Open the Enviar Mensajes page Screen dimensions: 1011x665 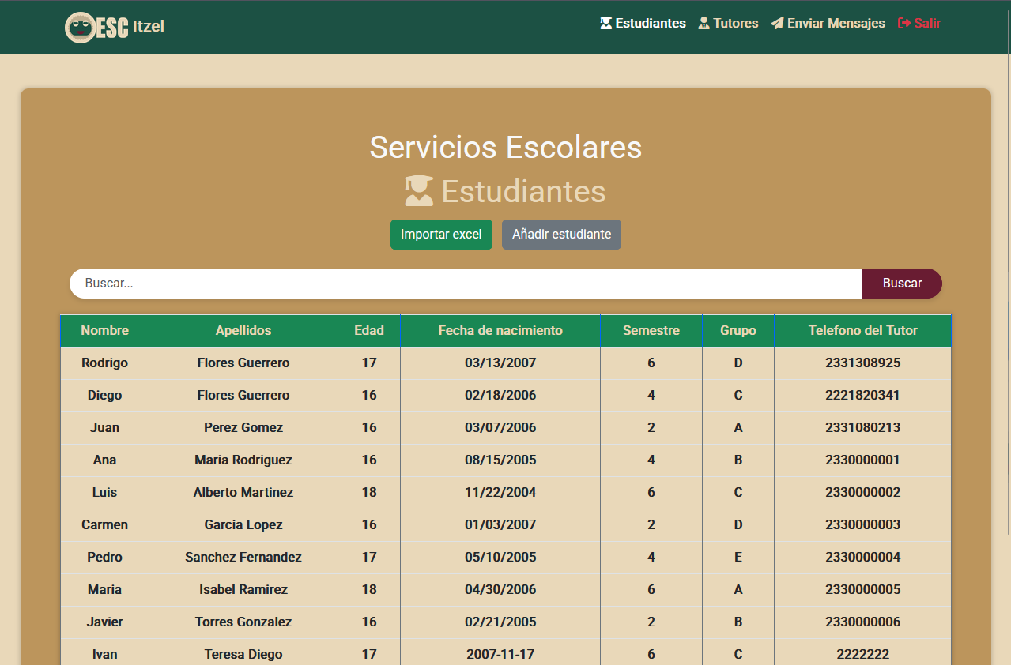coord(834,23)
